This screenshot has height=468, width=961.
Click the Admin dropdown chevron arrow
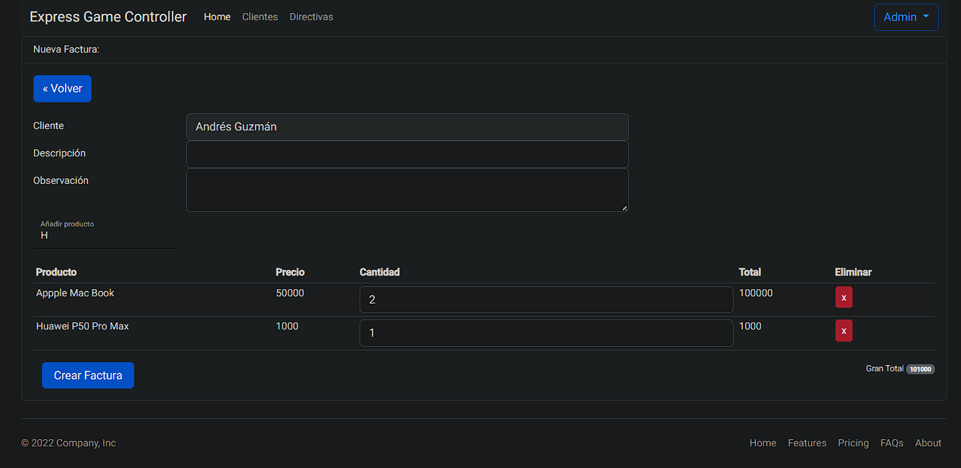(925, 17)
